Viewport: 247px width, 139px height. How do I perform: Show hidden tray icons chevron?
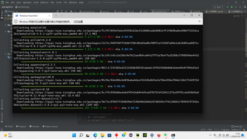click(x=210, y=135)
